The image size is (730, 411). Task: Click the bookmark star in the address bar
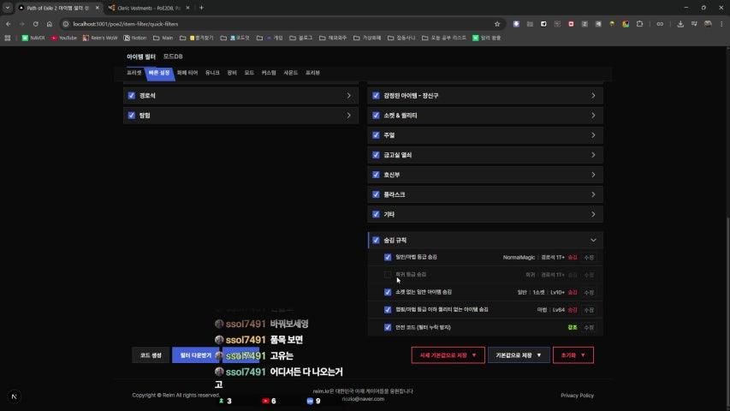497,24
